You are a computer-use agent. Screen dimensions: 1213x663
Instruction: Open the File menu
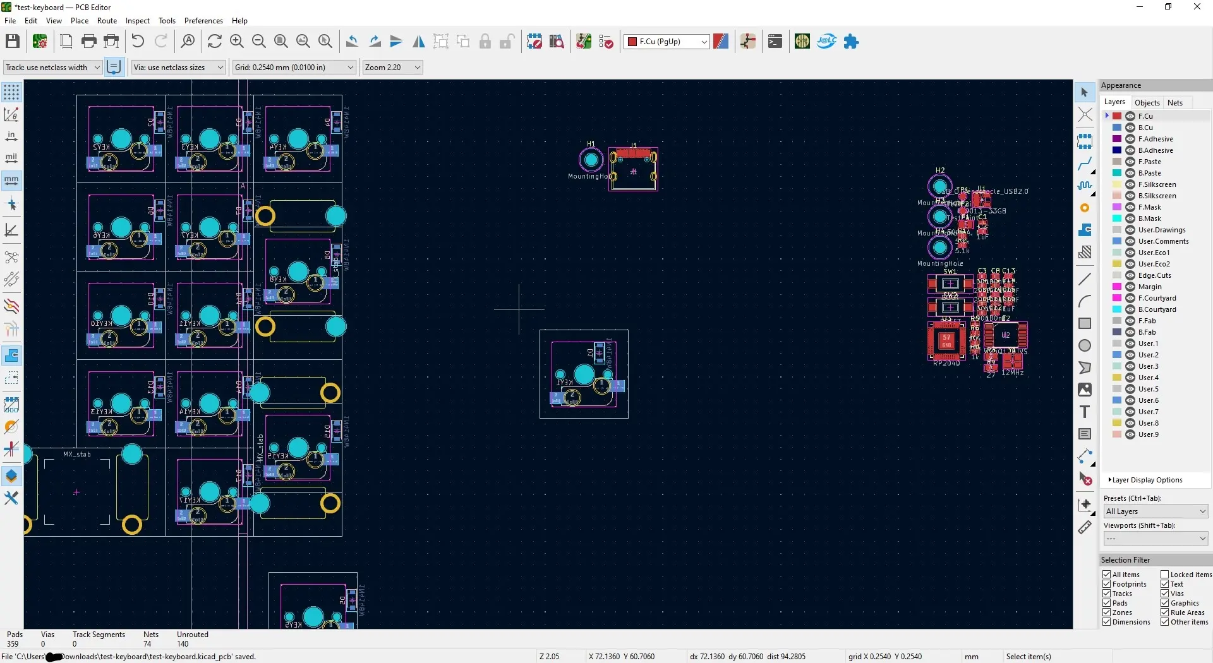pyautogui.click(x=10, y=21)
